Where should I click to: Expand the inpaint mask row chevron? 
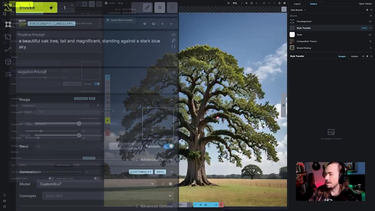tap(171, 24)
